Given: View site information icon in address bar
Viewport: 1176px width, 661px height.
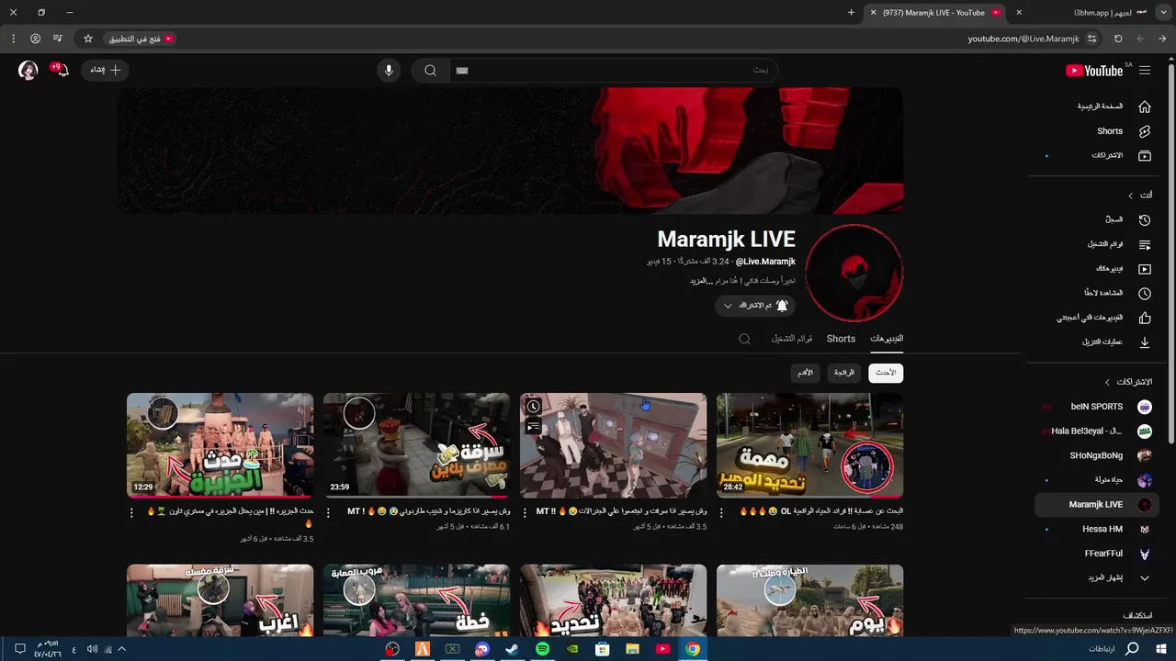Looking at the screenshot, I should pyautogui.click(x=1091, y=39).
